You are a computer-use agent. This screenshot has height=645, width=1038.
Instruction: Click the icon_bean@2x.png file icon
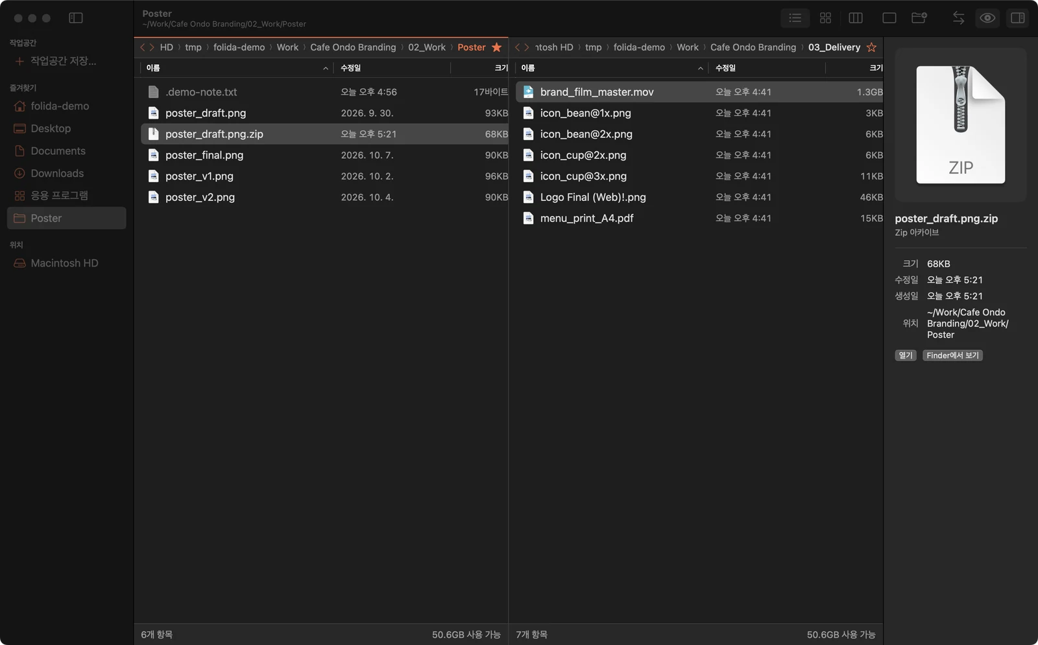click(528, 134)
